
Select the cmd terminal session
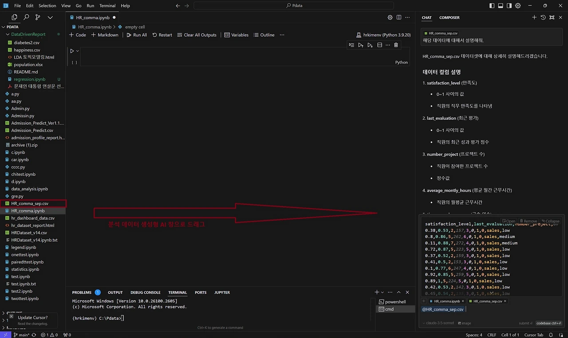395,309
